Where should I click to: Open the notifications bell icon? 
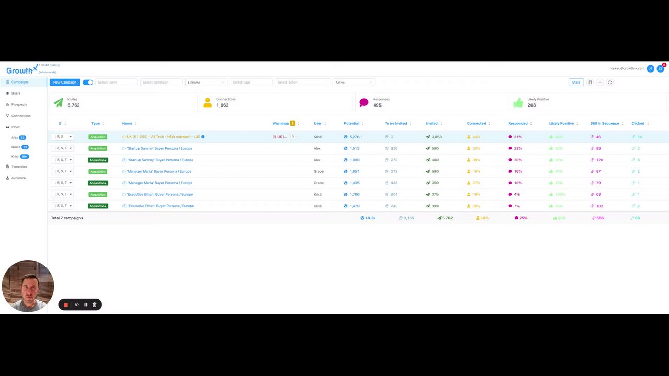661,68
